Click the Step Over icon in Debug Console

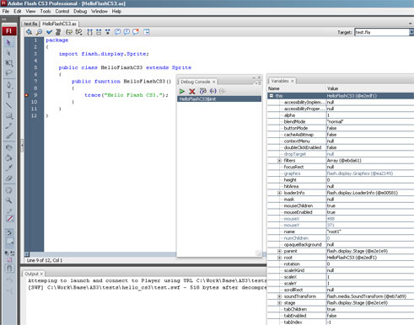pyautogui.click(x=203, y=91)
